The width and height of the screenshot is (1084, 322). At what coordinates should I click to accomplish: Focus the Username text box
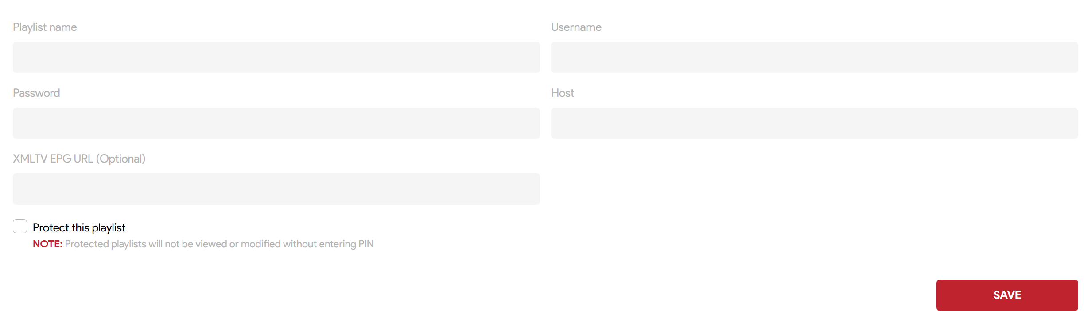pyautogui.click(x=814, y=57)
